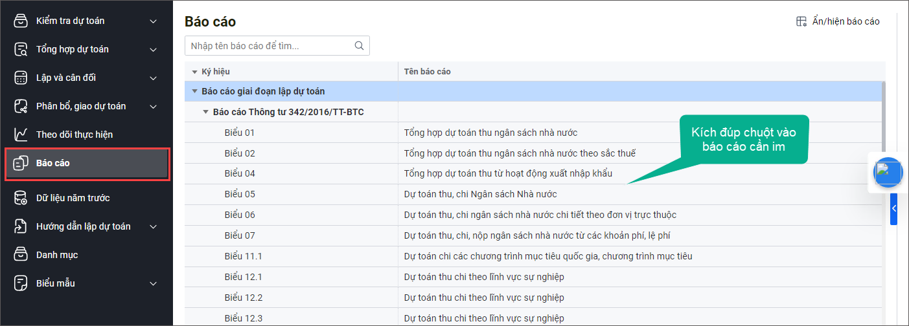The height and width of the screenshot is (326, 909).
Task: Click the Danh mục sidebar icon
Action: pos(21,255)
